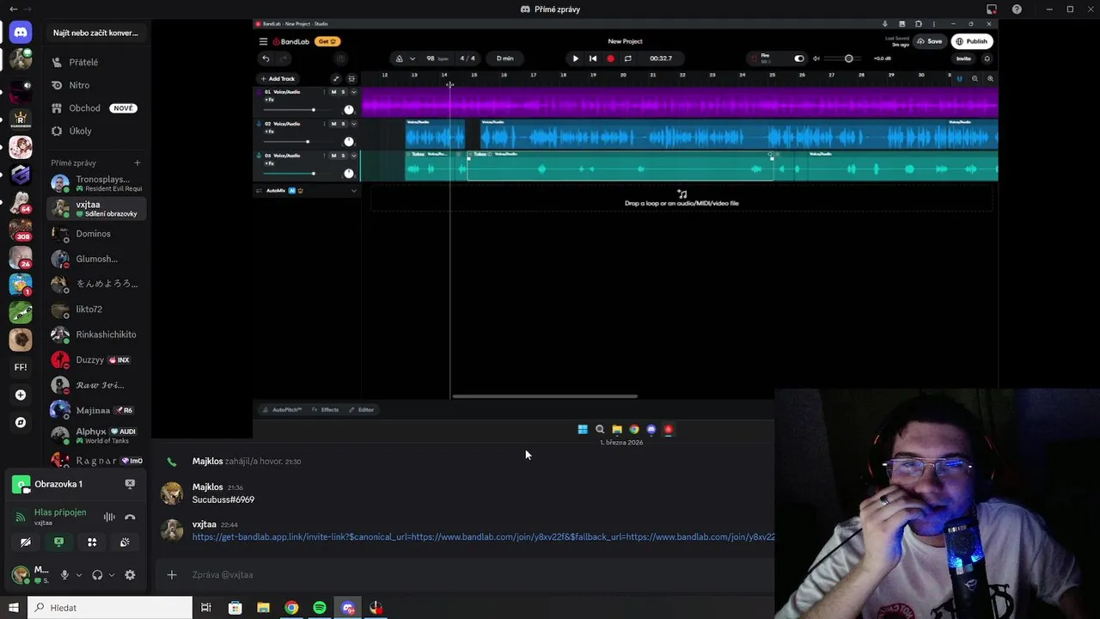The image size is (1100, 619).
Task: Solo track 01 Voice/Audio with S
Action: pyautogui.click(x=343, y=92)
